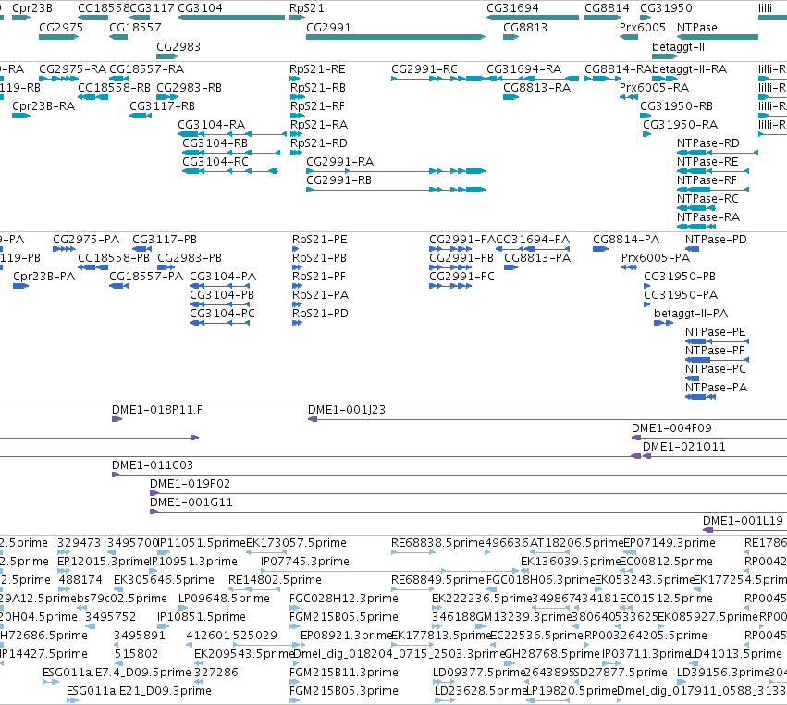Select transcript RpS21-RE
The height and width of the screenshot is (705, 787).
click(294, 79)
